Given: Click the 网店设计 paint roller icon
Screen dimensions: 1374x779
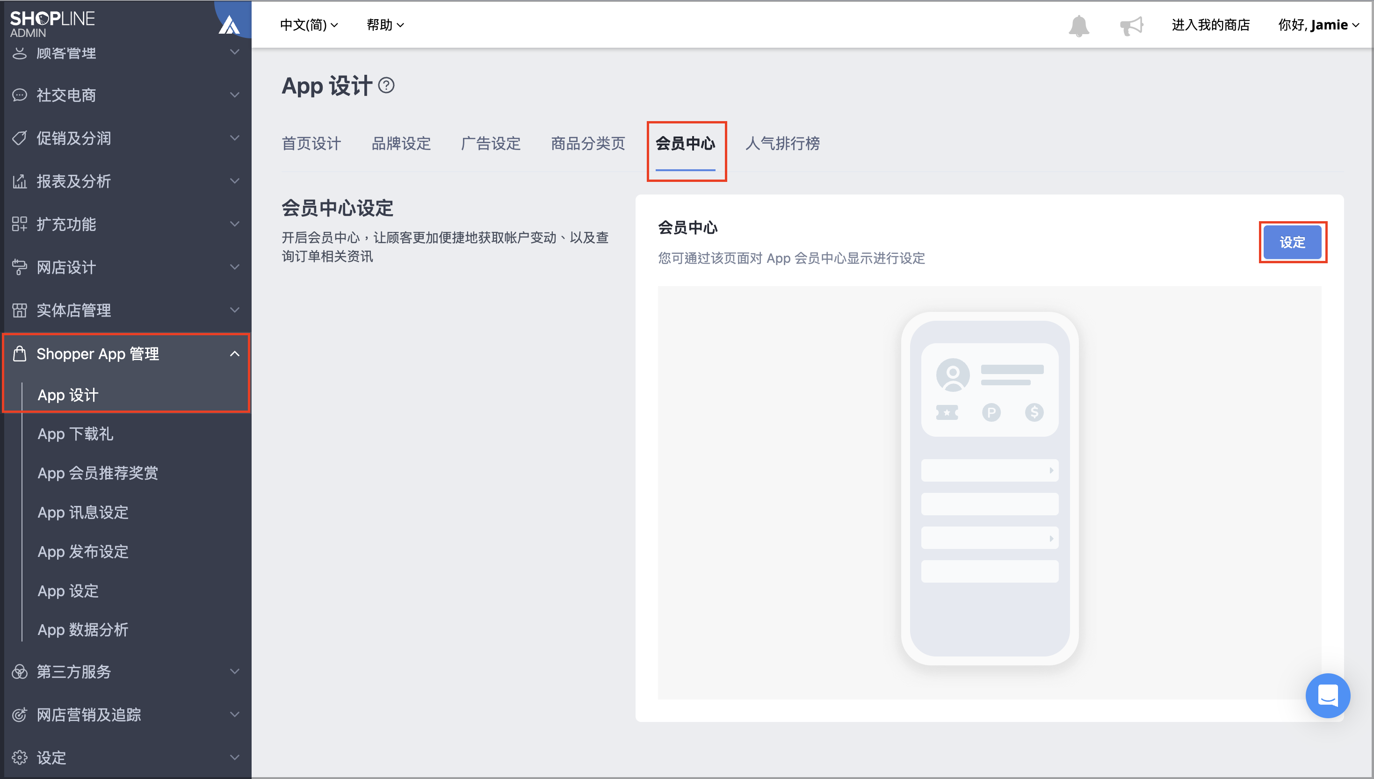Looking at the screenshot, I should point(19,267).
